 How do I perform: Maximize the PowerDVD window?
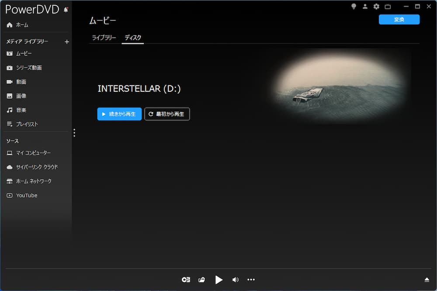point(417,7)
